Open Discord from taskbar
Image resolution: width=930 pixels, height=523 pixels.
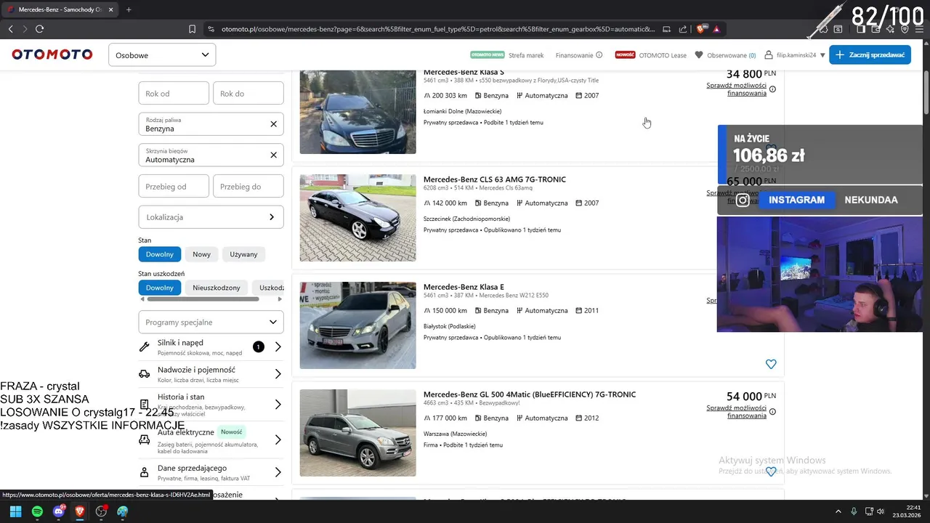tap(58, 511)
